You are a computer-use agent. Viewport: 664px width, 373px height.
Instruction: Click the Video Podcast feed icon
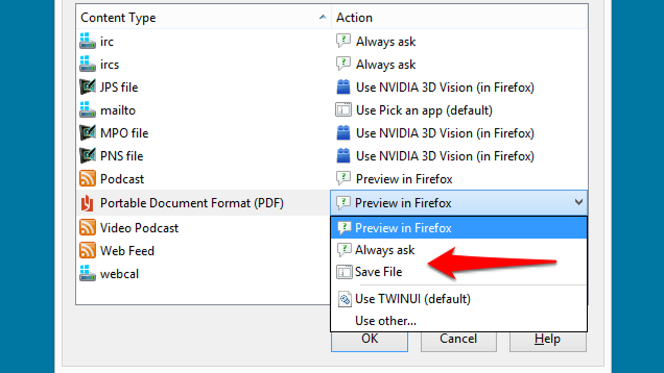click(x=88, y=228)
